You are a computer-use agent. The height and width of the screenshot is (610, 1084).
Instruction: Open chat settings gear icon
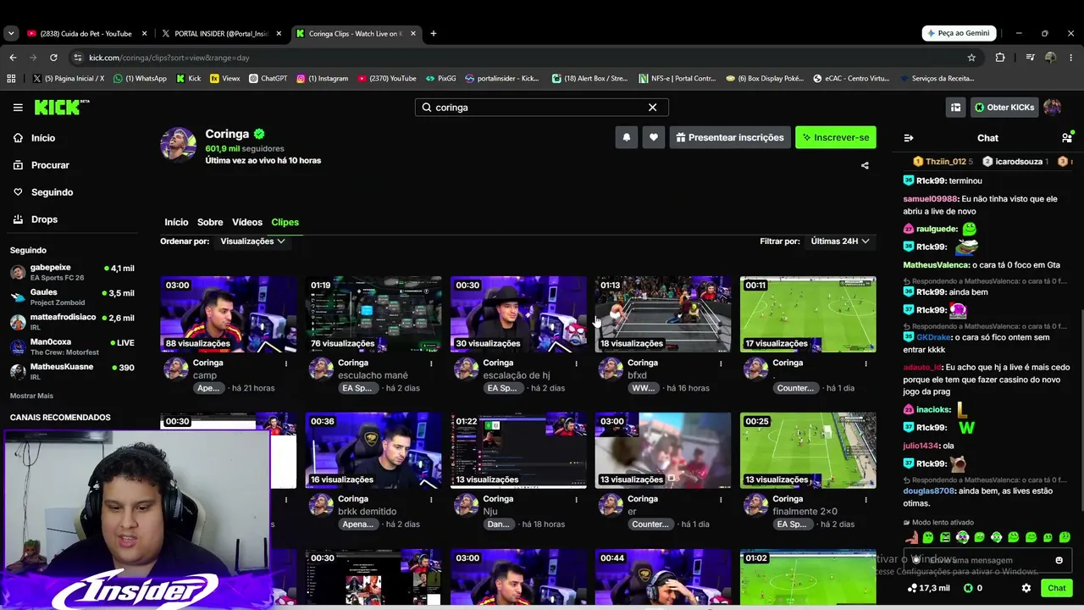coord(1026,588)
